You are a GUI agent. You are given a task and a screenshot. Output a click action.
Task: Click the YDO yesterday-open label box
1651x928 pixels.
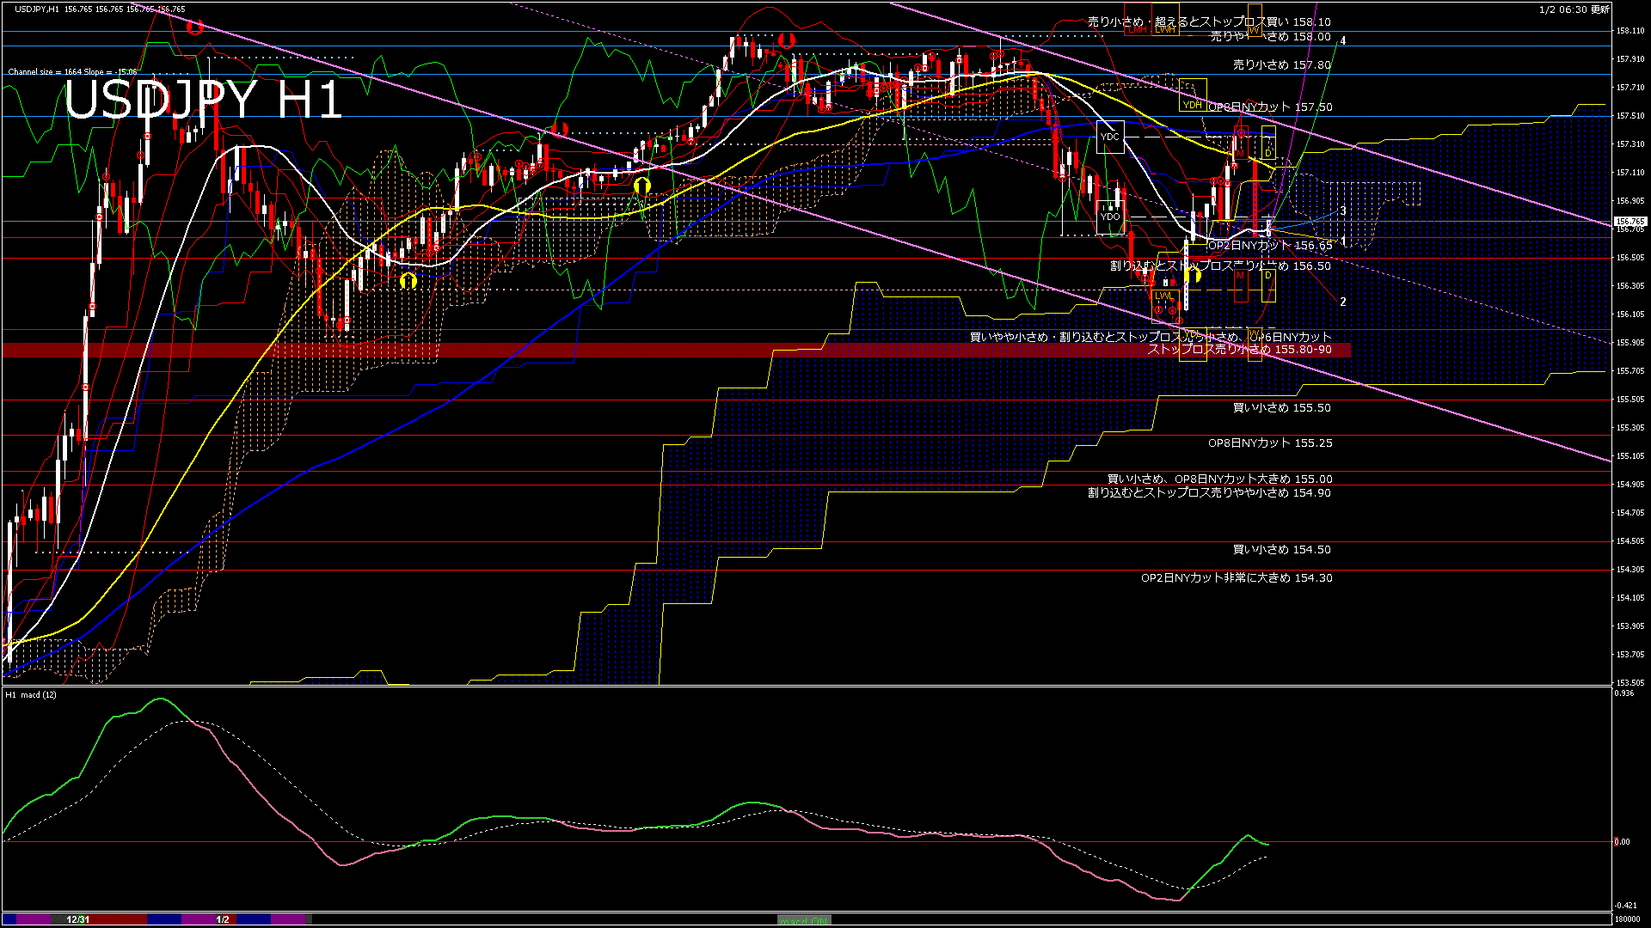[x=1110, y=217]
